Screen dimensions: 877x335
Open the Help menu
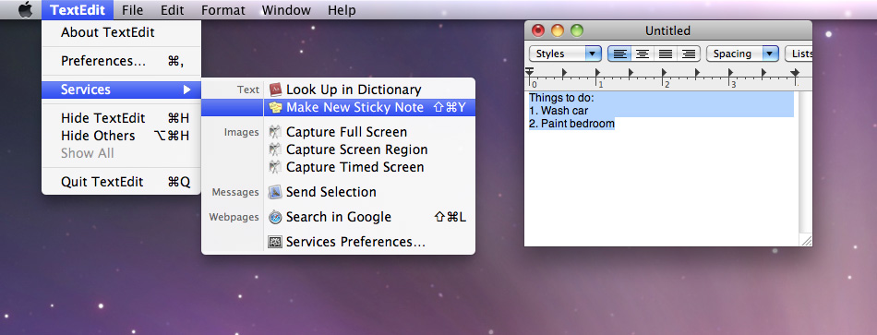tap(342, 9)
